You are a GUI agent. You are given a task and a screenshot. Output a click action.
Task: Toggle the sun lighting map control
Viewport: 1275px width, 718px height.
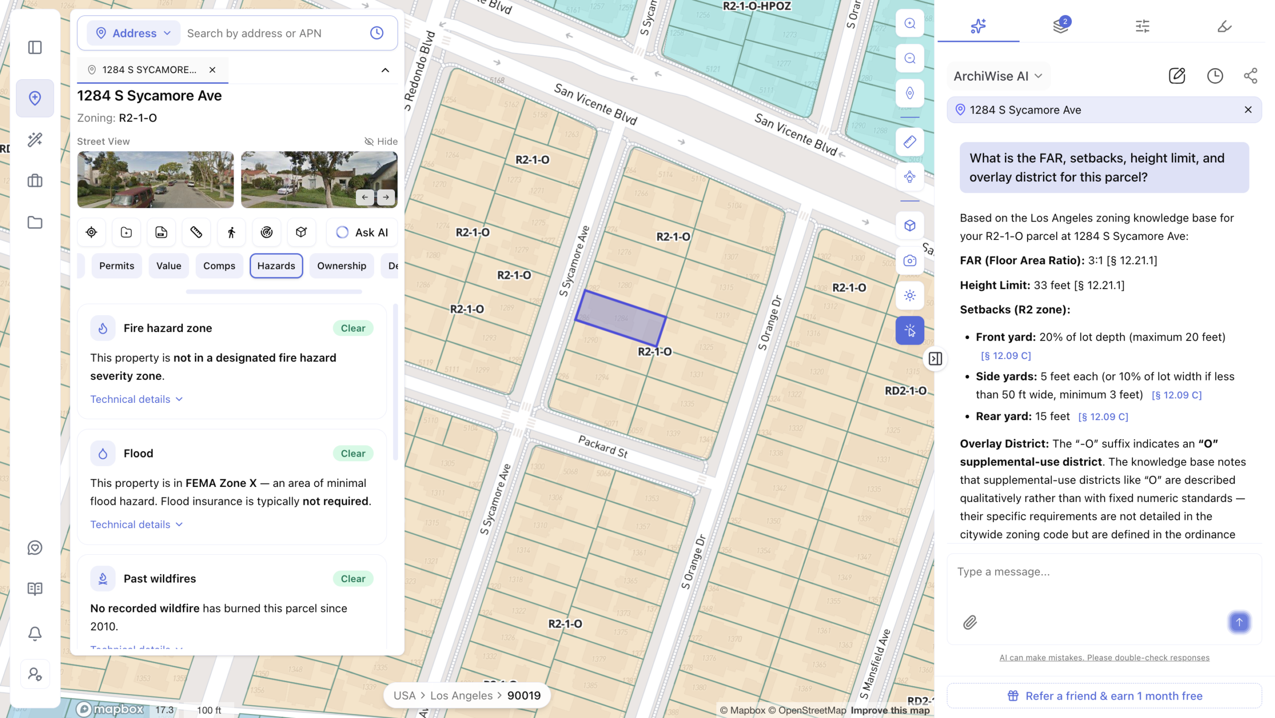click(x=910, y=295)
